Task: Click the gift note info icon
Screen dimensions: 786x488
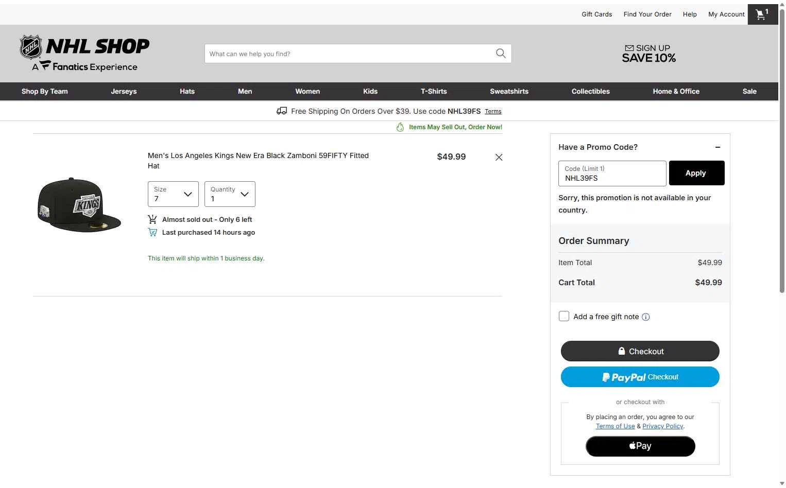Action: [646, 317]
